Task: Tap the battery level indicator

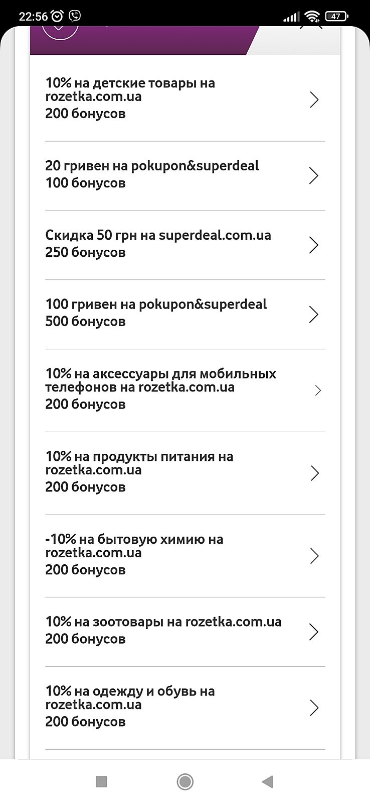Action: pos(336,17)
